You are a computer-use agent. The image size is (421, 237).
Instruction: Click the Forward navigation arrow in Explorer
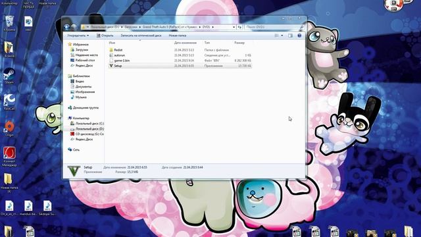(74, 27)
